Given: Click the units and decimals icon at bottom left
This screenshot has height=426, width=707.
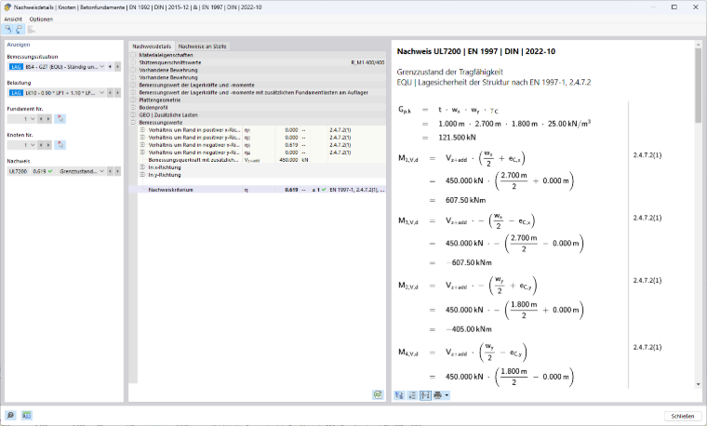Looking at the screenshot, I should [x=27, y=415].
